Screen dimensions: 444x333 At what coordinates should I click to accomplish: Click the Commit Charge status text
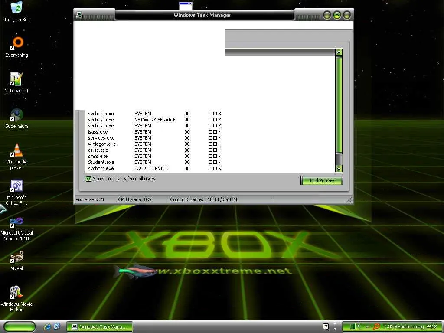pos(203,199)
